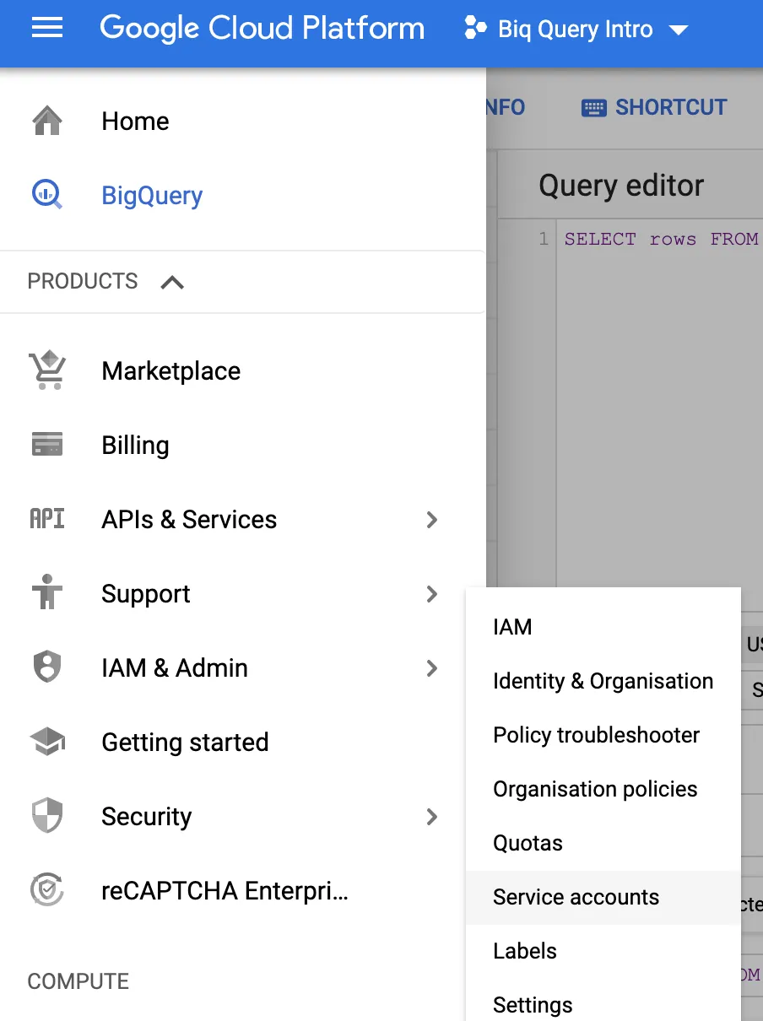The image size is (763, 1021).
Task: Choose IAM in the submenu
Action: click(x=603, y=627)
